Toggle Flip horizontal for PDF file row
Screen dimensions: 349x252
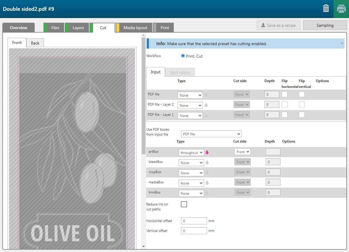[x=285, y=94]
